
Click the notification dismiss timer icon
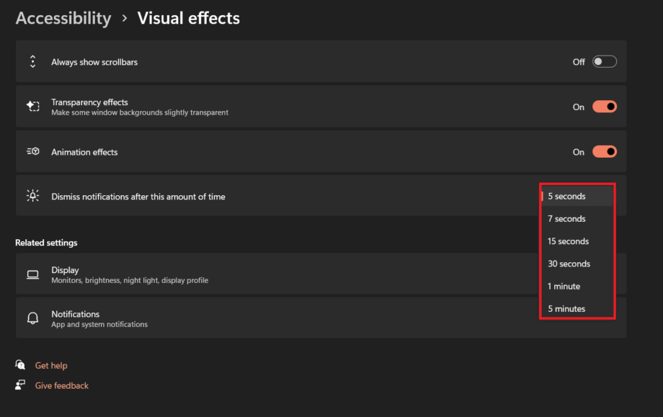(32, 196)
